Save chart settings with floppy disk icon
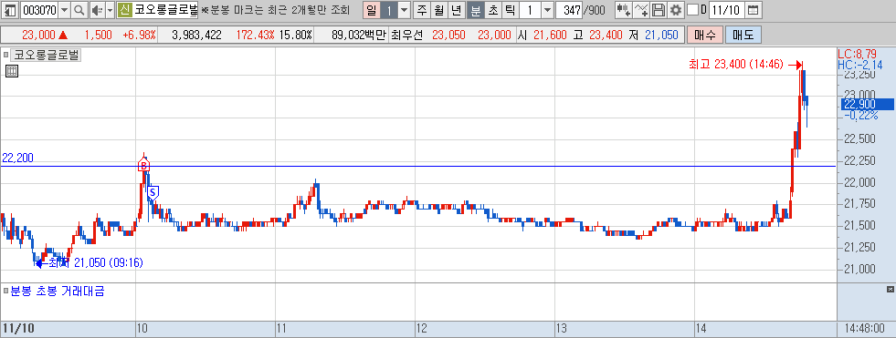 659,10
